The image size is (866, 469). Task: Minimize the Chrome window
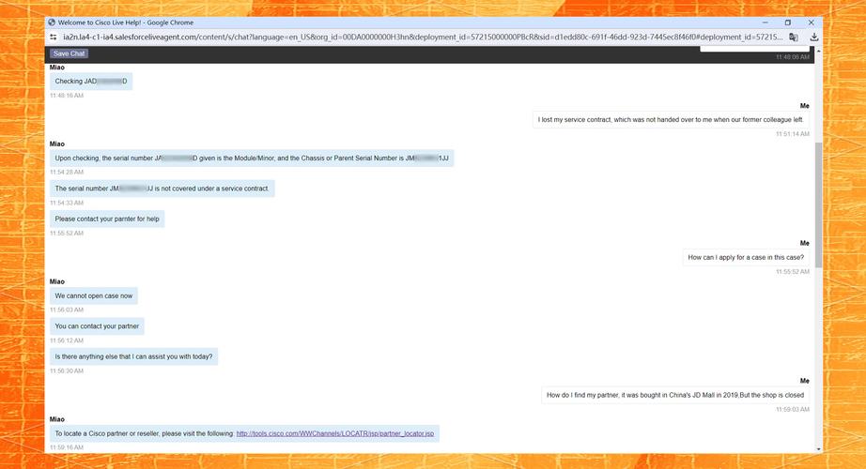click(765, 23)
